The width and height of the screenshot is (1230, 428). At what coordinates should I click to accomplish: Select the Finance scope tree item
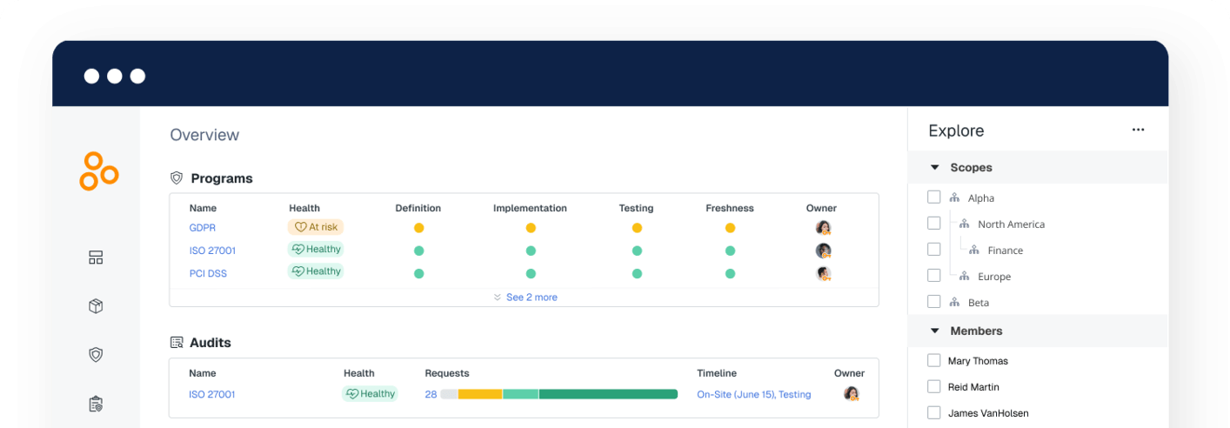1005,251
